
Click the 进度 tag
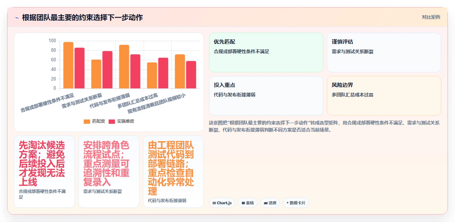click(x=270, y=203)
